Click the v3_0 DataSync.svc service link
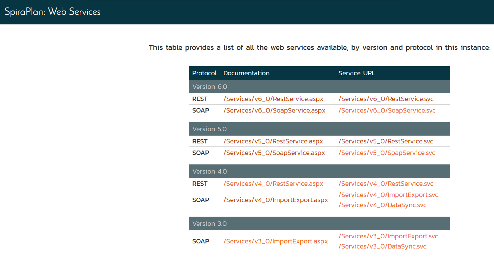 382,246
